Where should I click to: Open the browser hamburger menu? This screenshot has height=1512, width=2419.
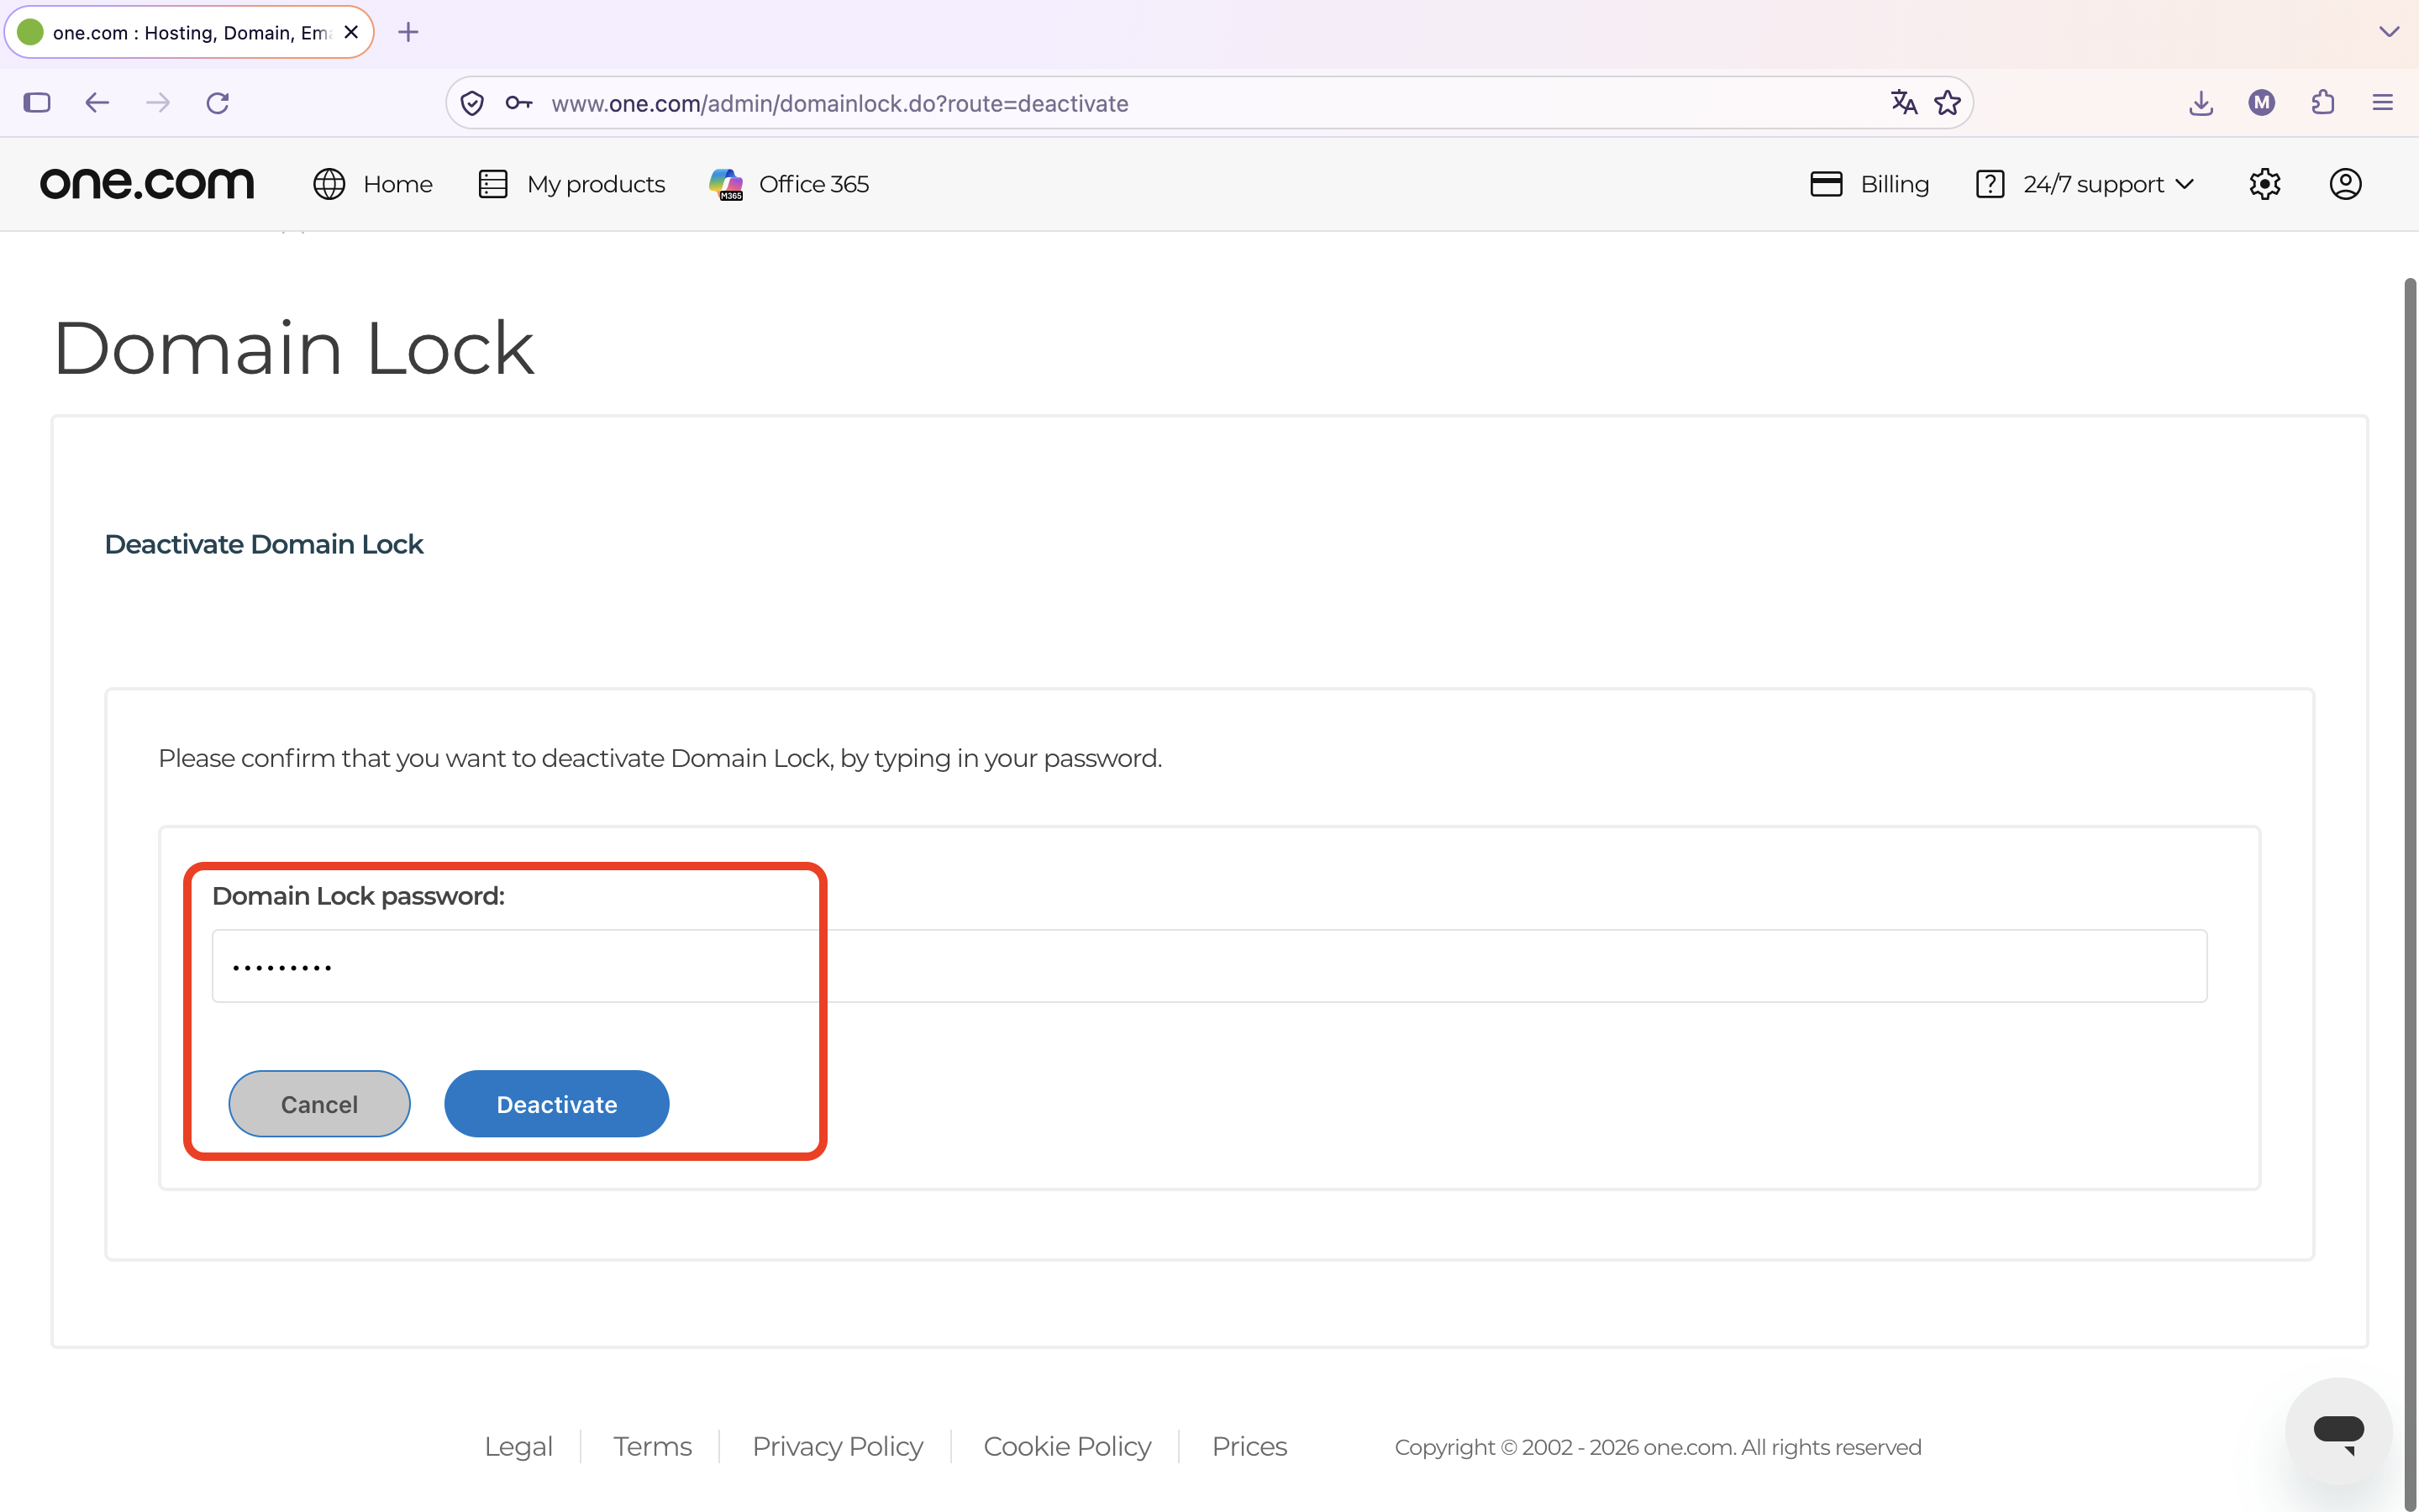click(2383, 103)
